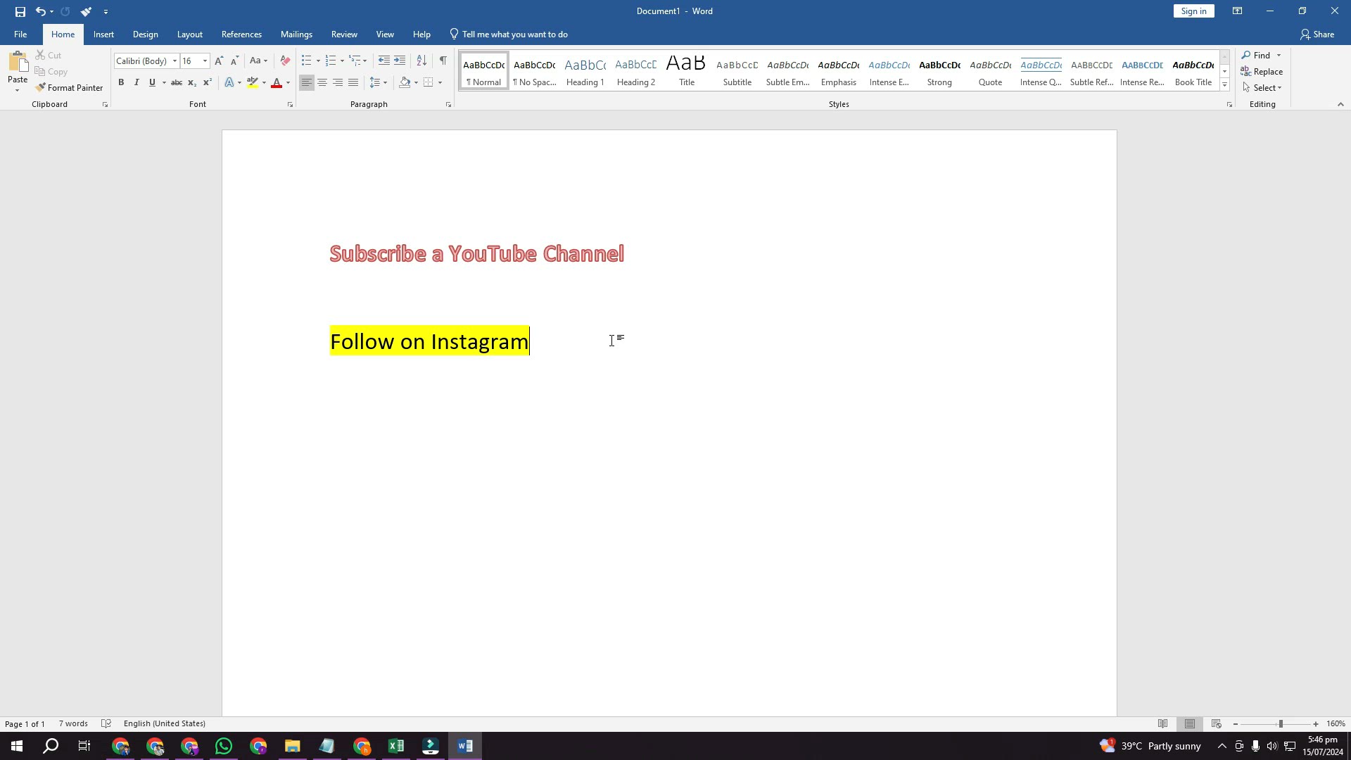The image size is (1351, 760).
Task: Click the Replace button
Action: pyautogui.click(x=1262, y=72)
